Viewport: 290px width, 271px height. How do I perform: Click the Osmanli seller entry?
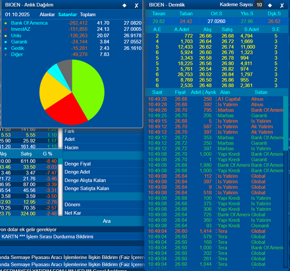[260, 226]
